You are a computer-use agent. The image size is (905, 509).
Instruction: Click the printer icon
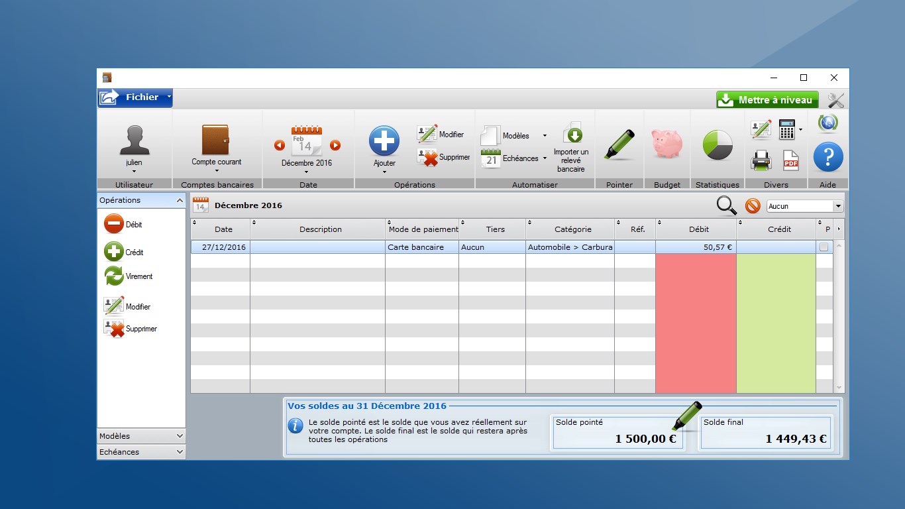point(761,161)
